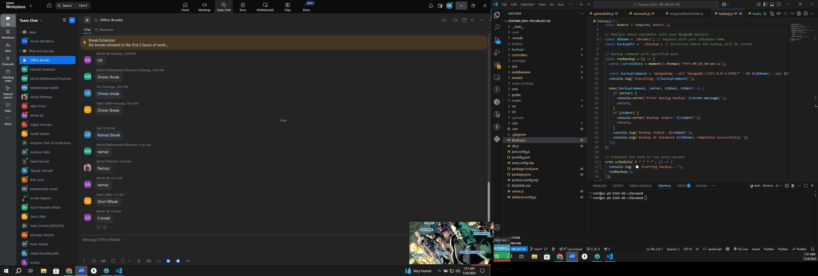Customize layout in VS Code title bar

(x=759, y=4)
